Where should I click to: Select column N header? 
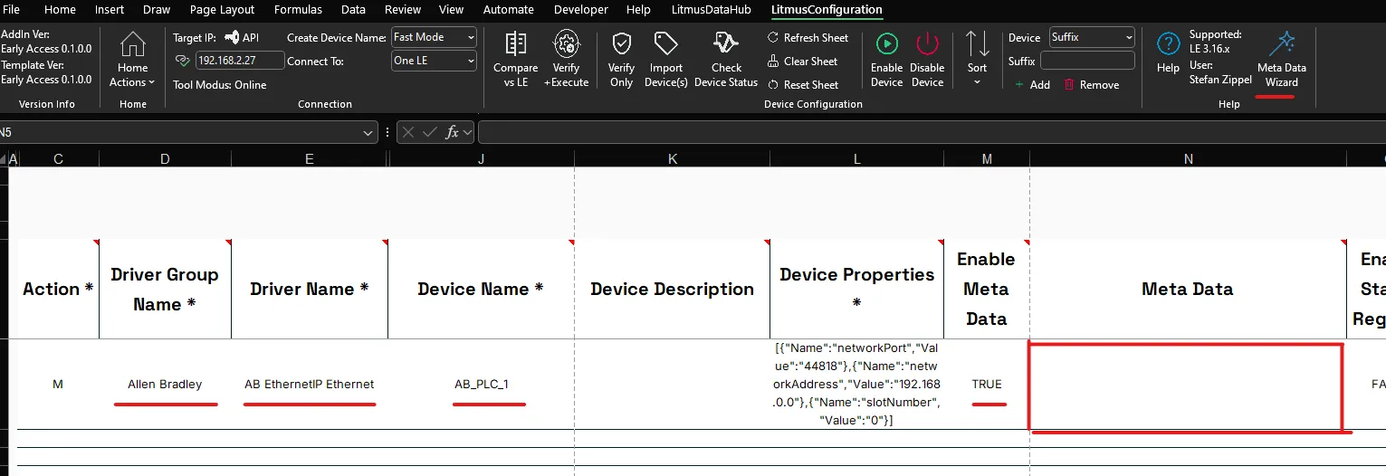click(1188, 159)
